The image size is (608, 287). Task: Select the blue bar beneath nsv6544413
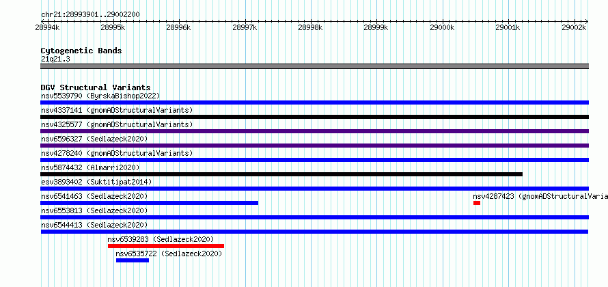[x=314, y=232]
